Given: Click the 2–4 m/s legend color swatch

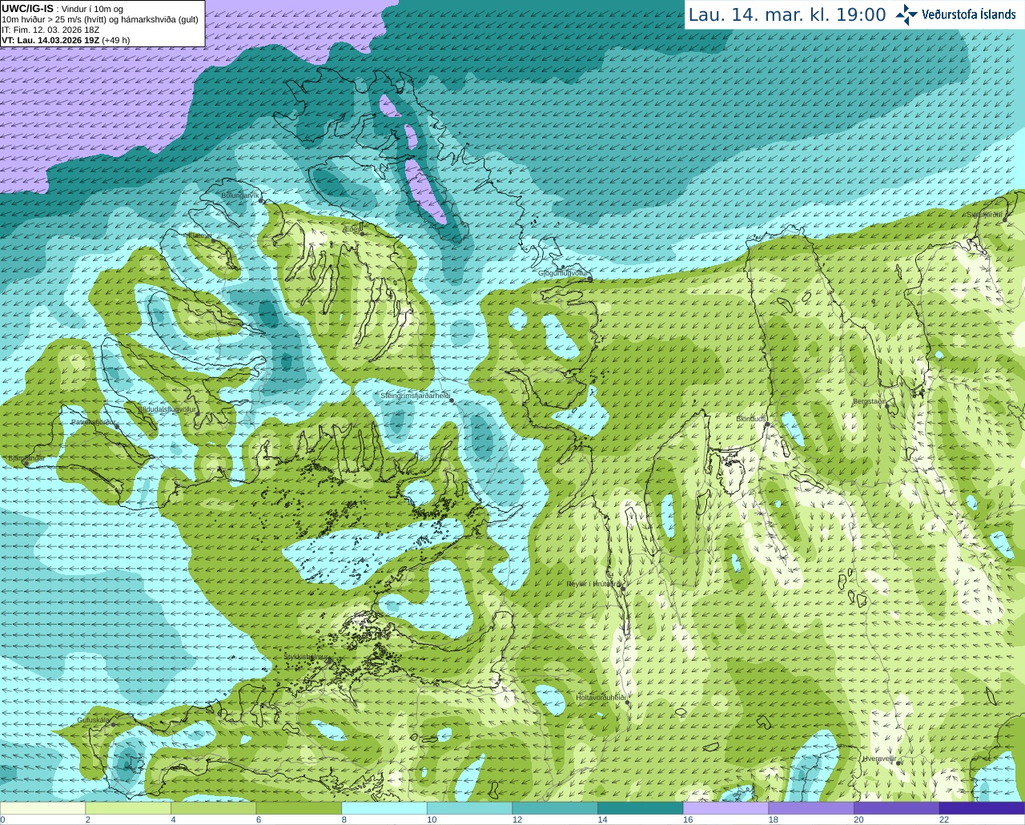Looking at the screenshot, I should [128, 808].
